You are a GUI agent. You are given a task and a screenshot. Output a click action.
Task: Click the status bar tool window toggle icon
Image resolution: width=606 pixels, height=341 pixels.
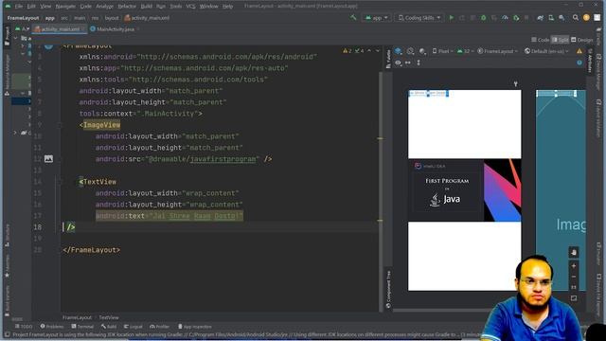coord(7,334)
